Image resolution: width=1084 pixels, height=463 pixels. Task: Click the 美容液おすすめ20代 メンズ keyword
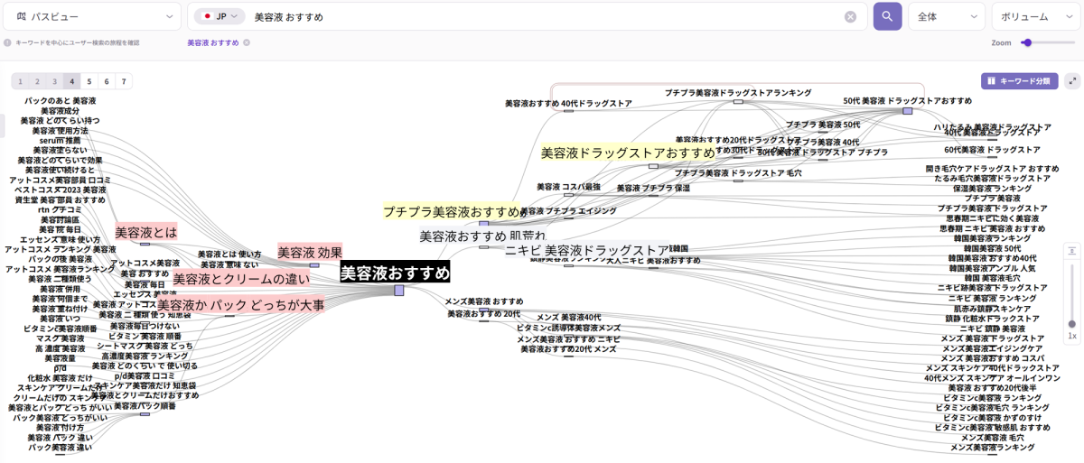pyautogui.click(x=568, y=349)
